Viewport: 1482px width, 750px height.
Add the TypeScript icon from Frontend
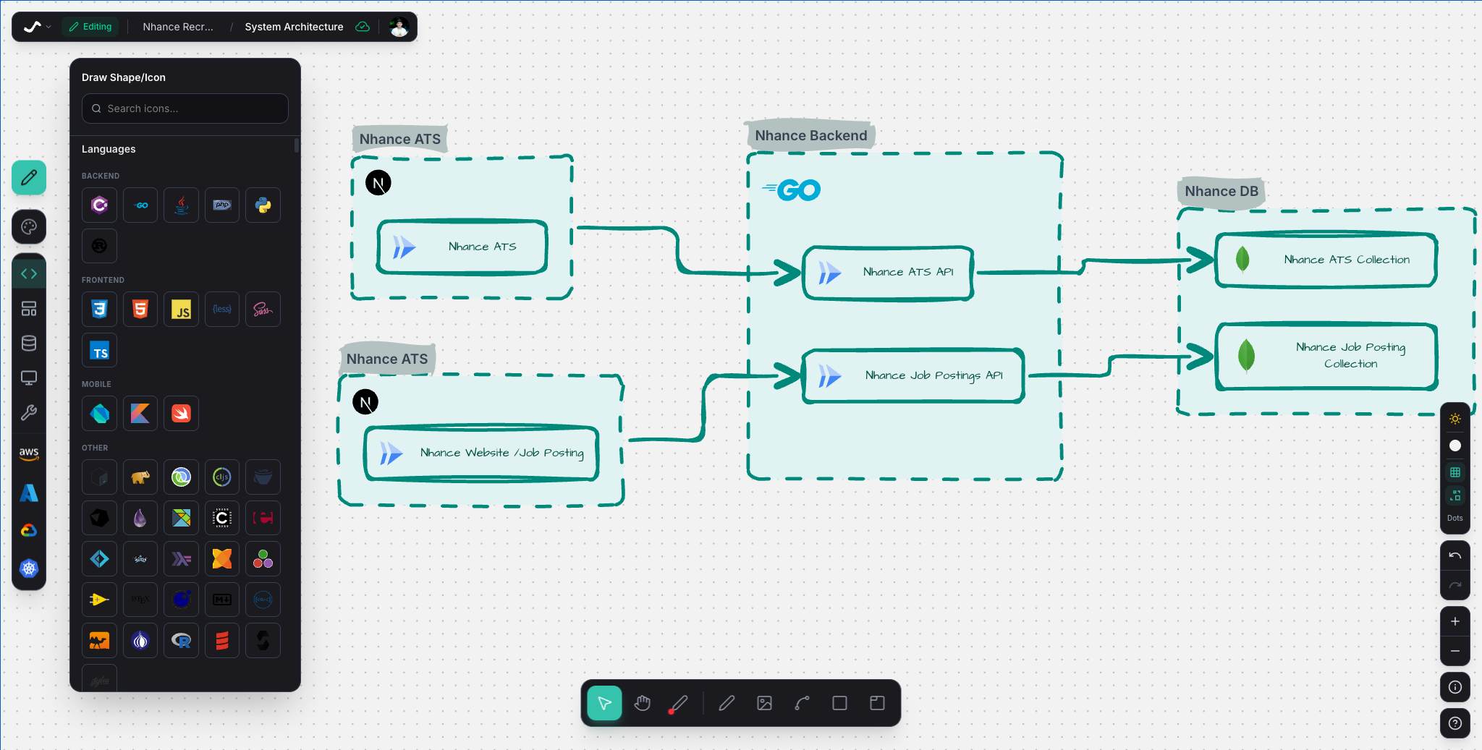tap(100, 351)
